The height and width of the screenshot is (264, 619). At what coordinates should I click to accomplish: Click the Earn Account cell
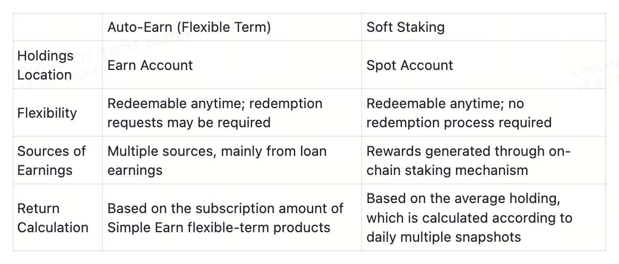(150, 65)
